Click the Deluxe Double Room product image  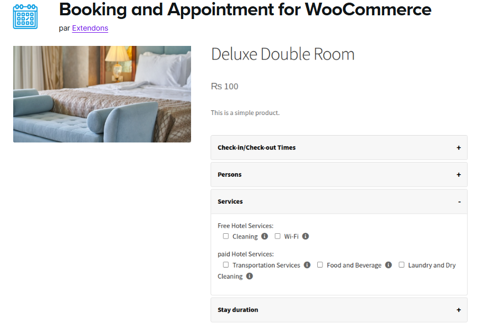[102, 94]
